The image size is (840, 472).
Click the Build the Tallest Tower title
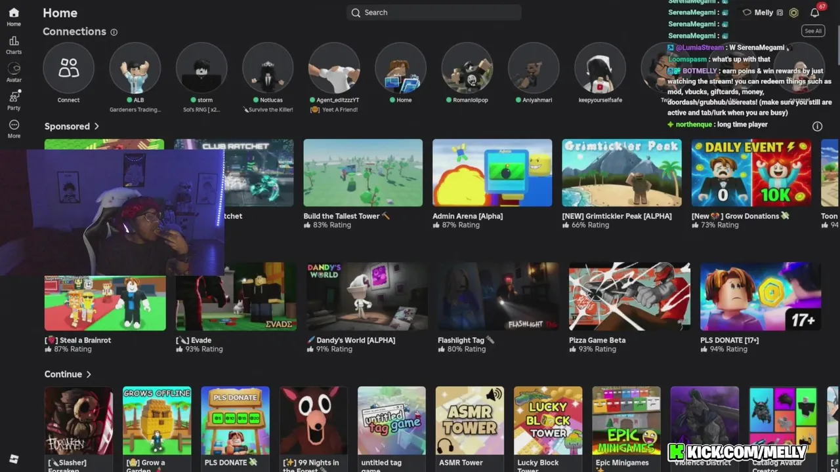coord(346,216)
